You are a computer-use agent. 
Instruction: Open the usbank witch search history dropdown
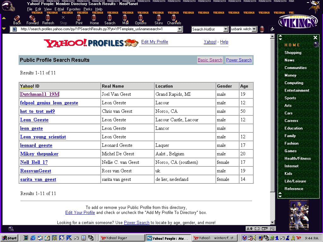(x=254, y=29)
